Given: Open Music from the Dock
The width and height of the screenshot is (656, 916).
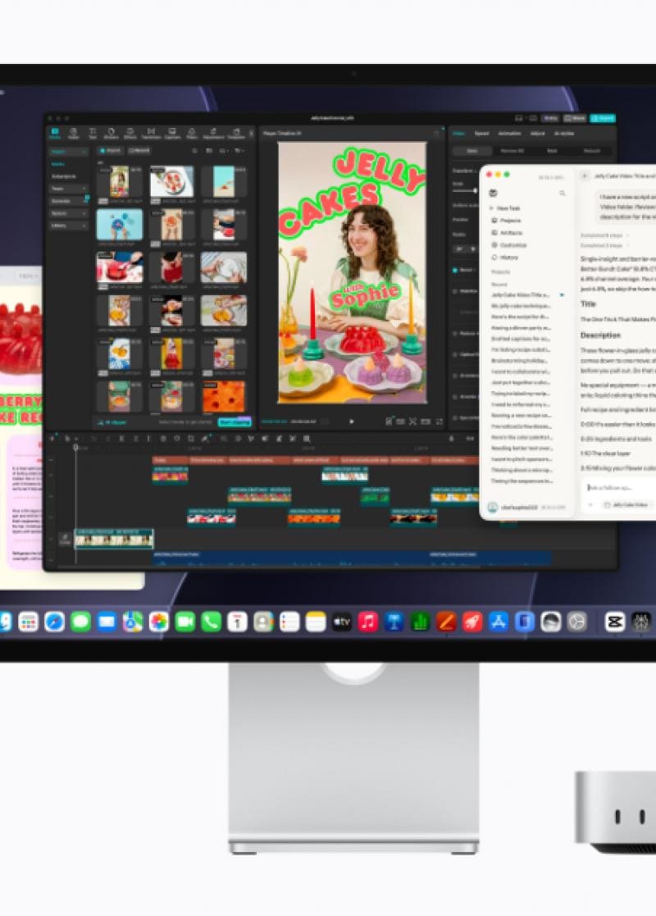Looking at the screenshot, I should [x=368, y=622].
